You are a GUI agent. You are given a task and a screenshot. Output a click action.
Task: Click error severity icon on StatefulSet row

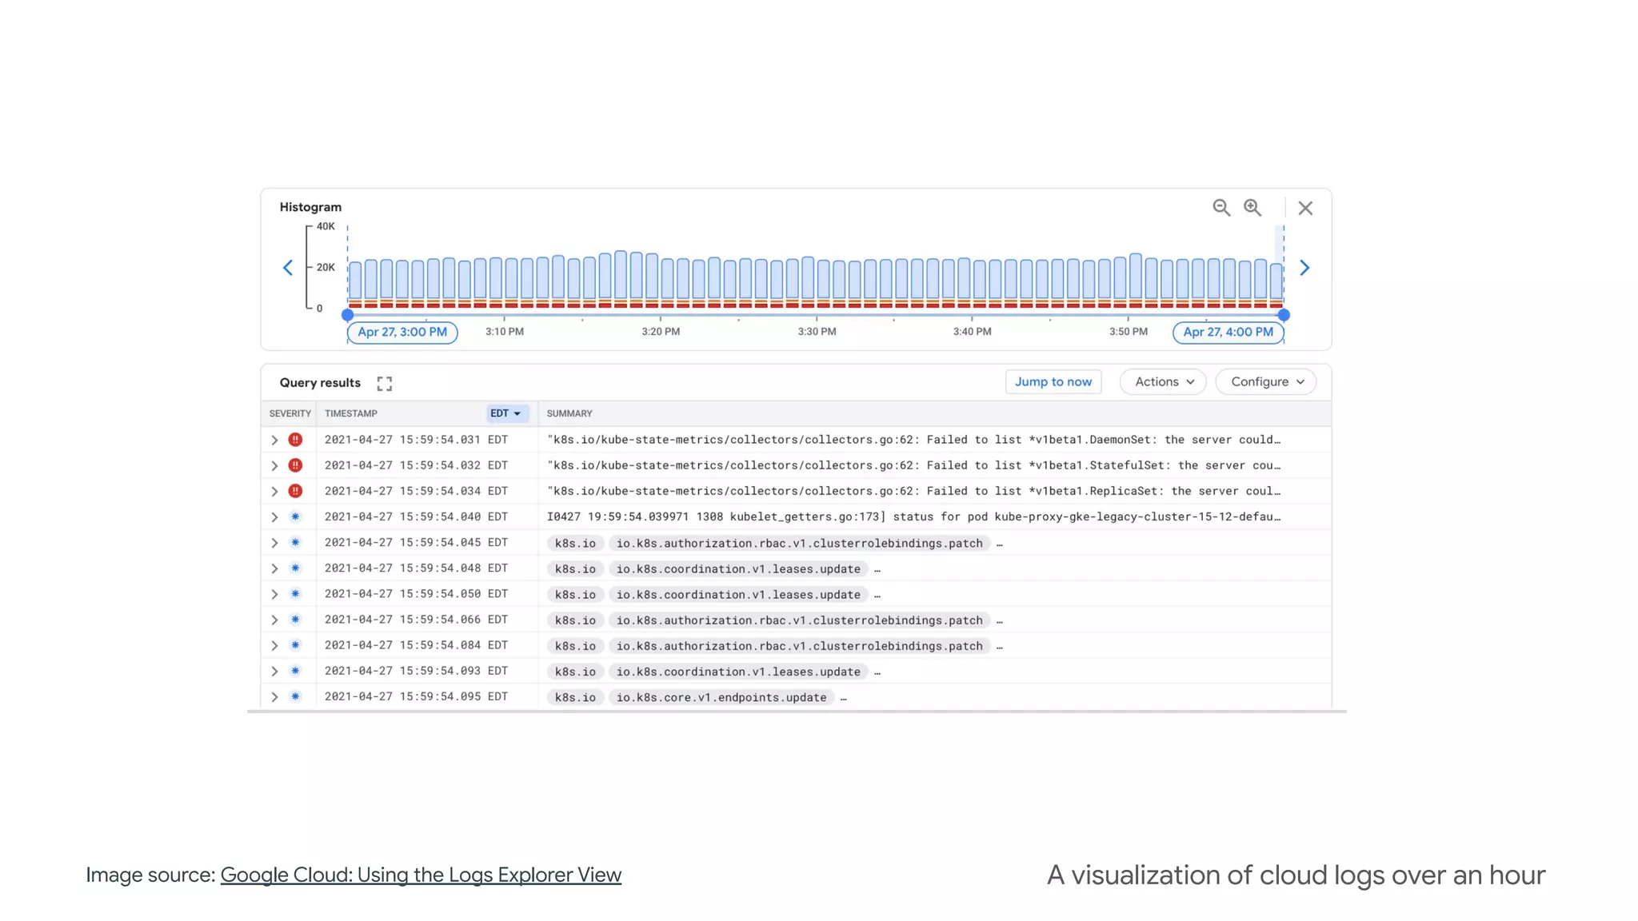295,465
